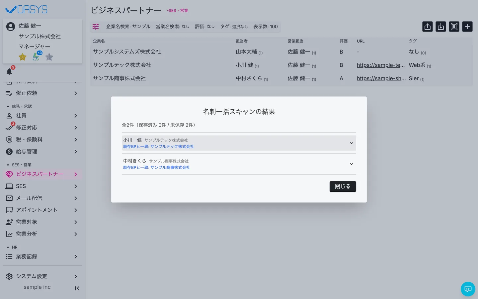Click the lightning badge with x3
Image resolution: width=478 pixels, height=299 pixels.
point(36,57)
